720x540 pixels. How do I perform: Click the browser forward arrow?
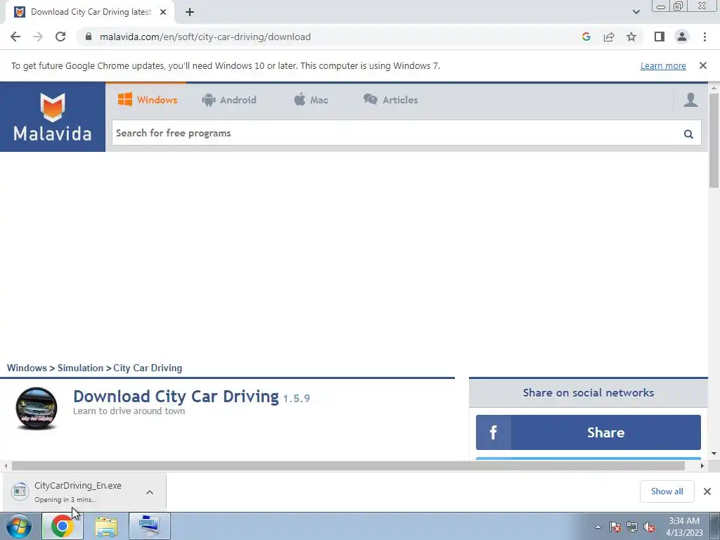pos(38,37)
